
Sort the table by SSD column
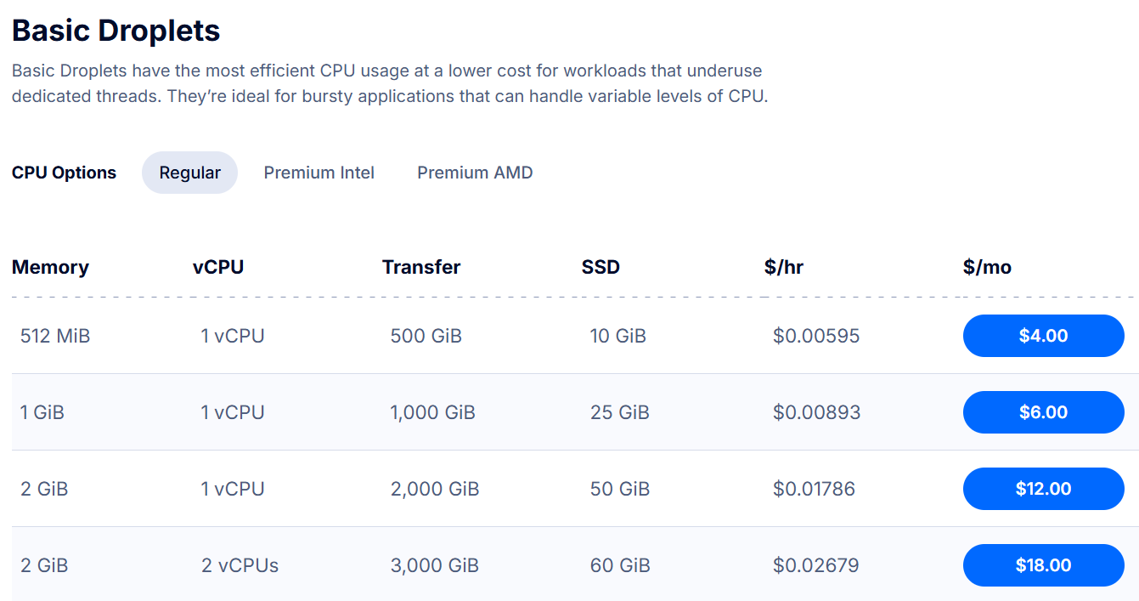(x=601, y=267)
